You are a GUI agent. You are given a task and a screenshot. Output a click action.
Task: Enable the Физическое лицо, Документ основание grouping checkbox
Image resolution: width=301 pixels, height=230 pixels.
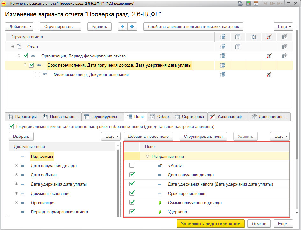37,75
